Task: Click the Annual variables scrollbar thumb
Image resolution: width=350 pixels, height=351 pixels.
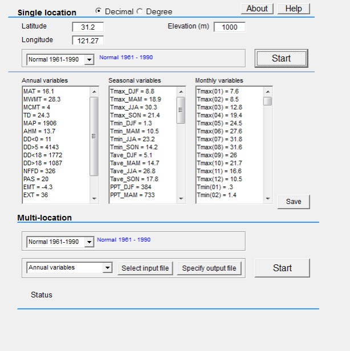Action: coord(94,136)
